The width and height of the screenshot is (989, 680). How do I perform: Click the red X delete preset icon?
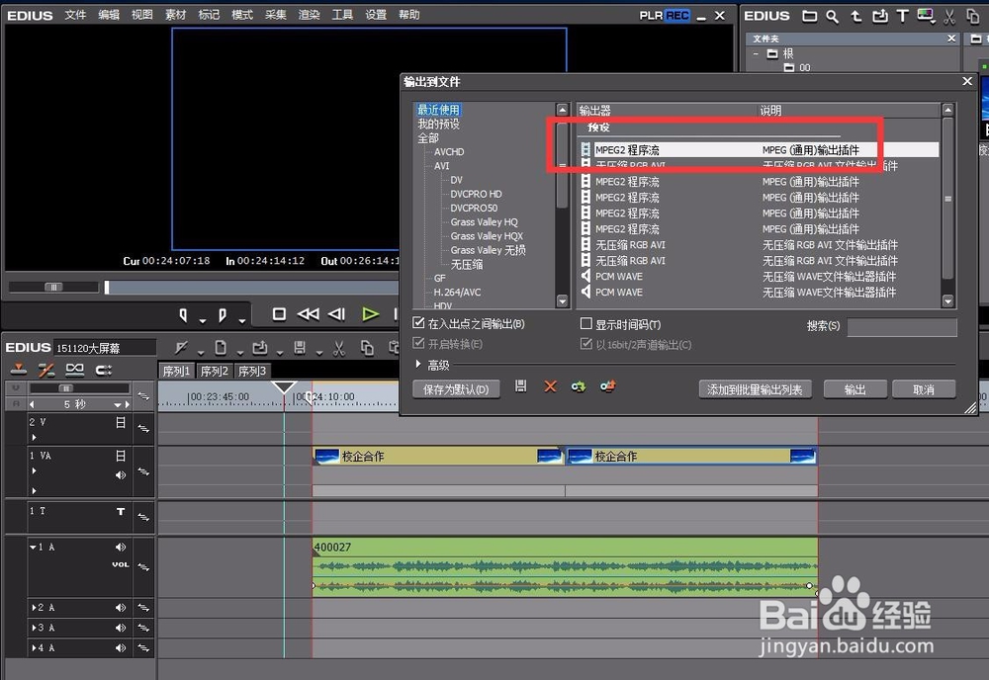click(x=551, y=387)
